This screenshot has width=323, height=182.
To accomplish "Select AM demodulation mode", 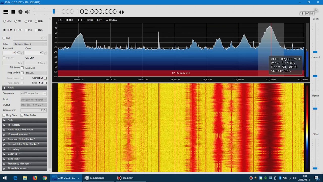I will point(18,21).
